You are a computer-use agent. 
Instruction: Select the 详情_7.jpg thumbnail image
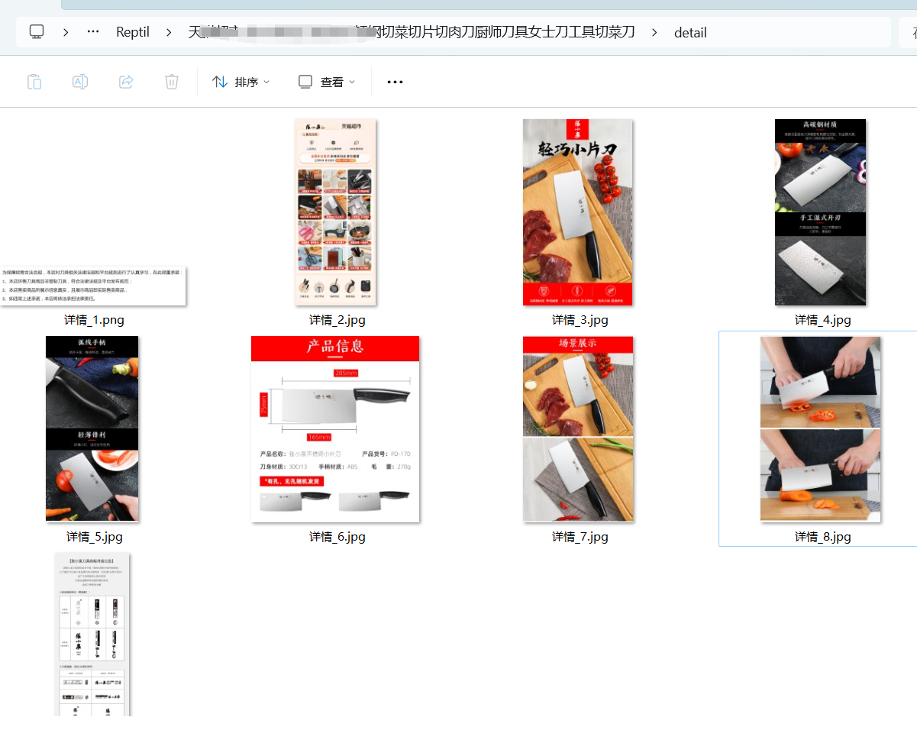(x=578, y=428)
